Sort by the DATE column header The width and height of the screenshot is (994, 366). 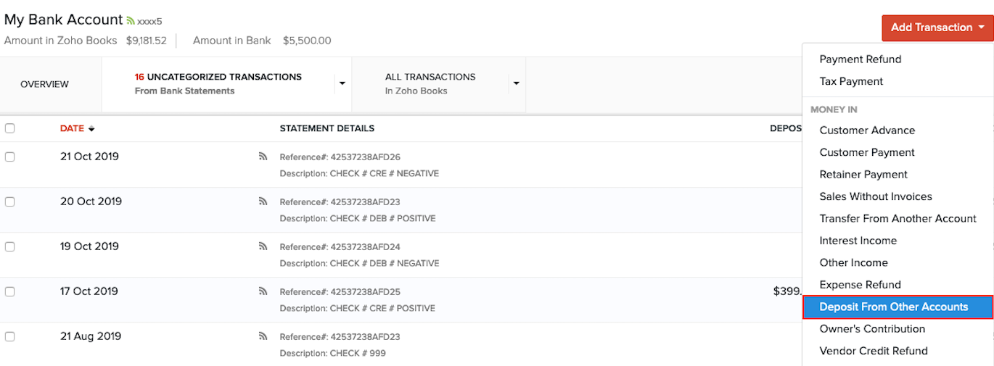coord(72,128)
